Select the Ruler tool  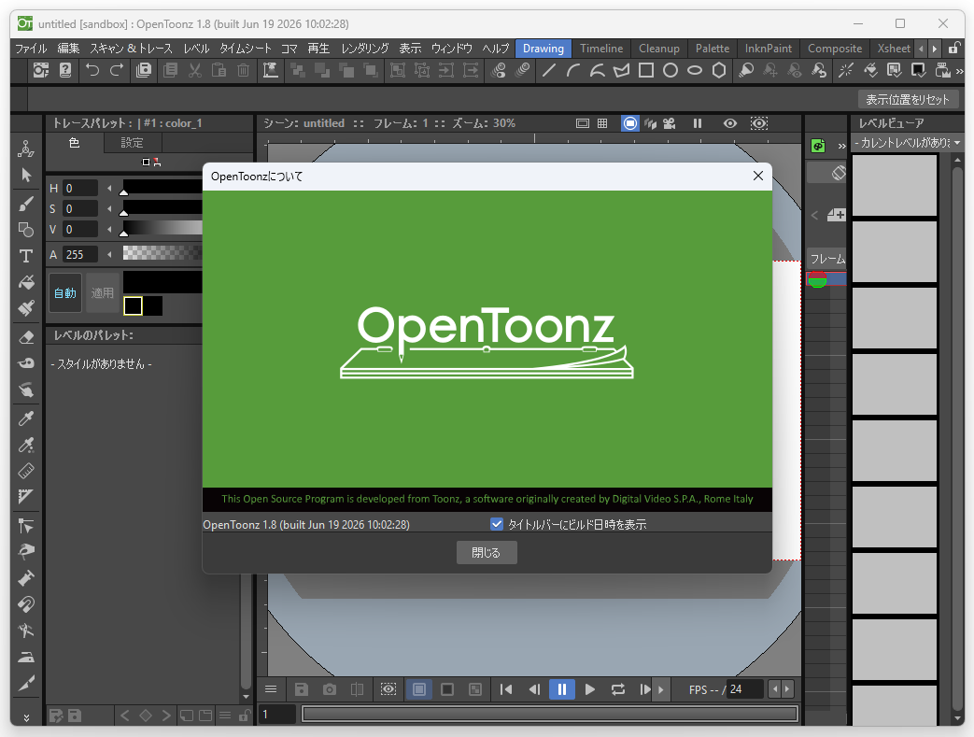(25, 471)
